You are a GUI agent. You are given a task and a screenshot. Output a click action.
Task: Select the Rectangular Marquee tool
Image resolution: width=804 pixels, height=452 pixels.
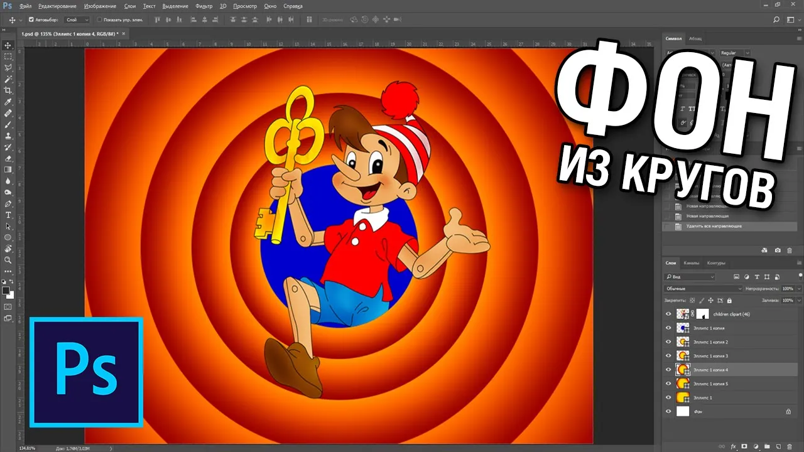pyautogui.click(x=8, y=56)
